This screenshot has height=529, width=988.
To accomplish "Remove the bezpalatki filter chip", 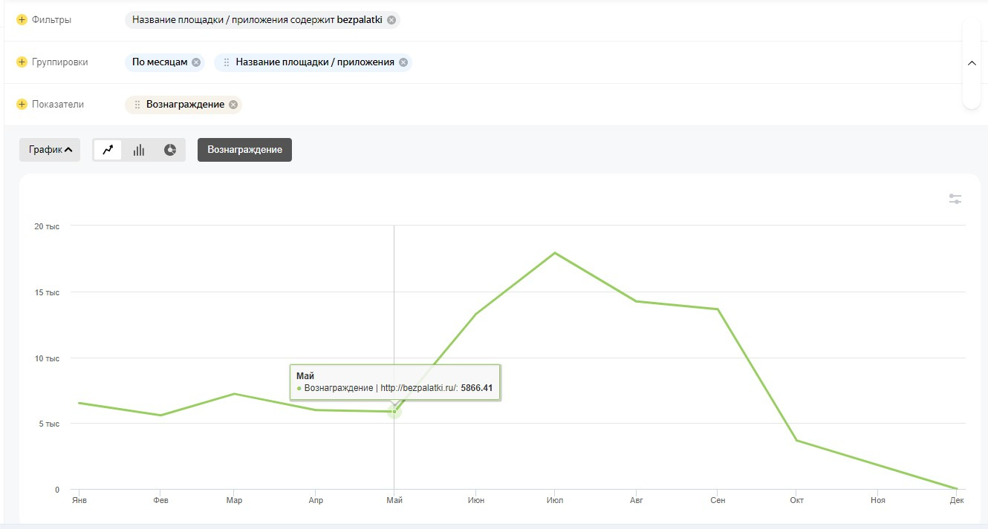I will tap(391, 20).
